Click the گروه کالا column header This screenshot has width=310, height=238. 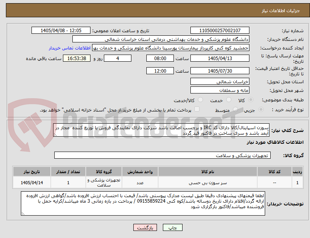click(x=104, y=172)
